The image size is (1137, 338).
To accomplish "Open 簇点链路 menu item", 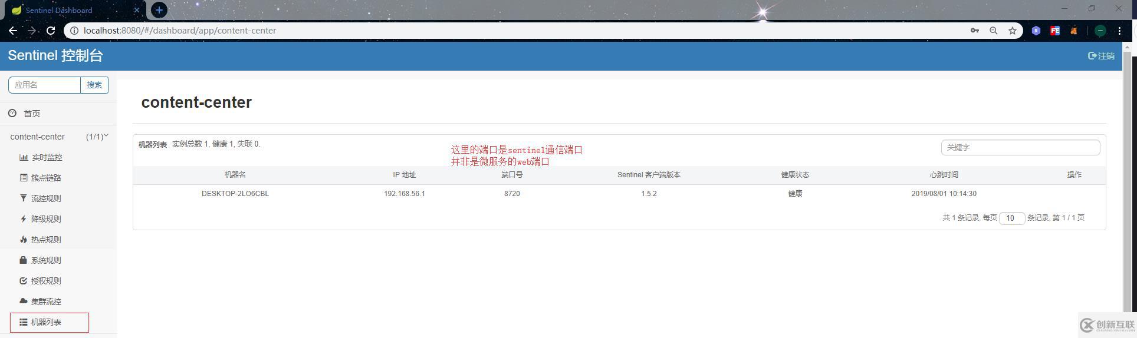I will point(46,178).
